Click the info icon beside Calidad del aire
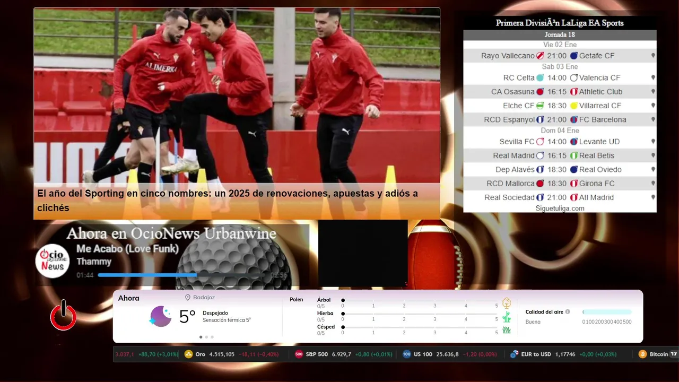Image resolution: width=679 pixels, height=382 pixels. [568, 312]
